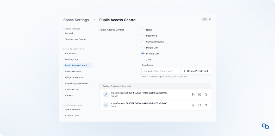Click Create Private Link button
Viewport: 275px width, 136px height.
[x=196, y=71]
